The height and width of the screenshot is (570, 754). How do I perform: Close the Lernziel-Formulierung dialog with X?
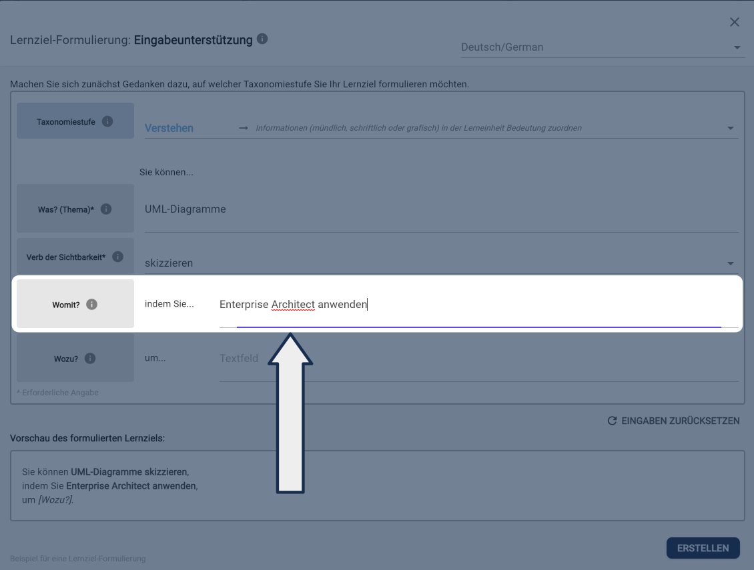click(x=735, y=22)
